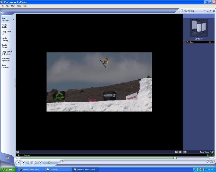Click the video size icon
The height and width of the screenshot is (172, 216).
tap(180, 152)
